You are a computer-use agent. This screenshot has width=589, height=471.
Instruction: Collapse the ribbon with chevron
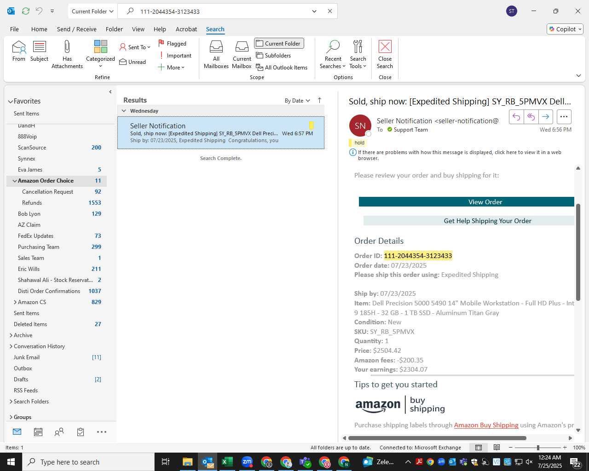point(578,75)
